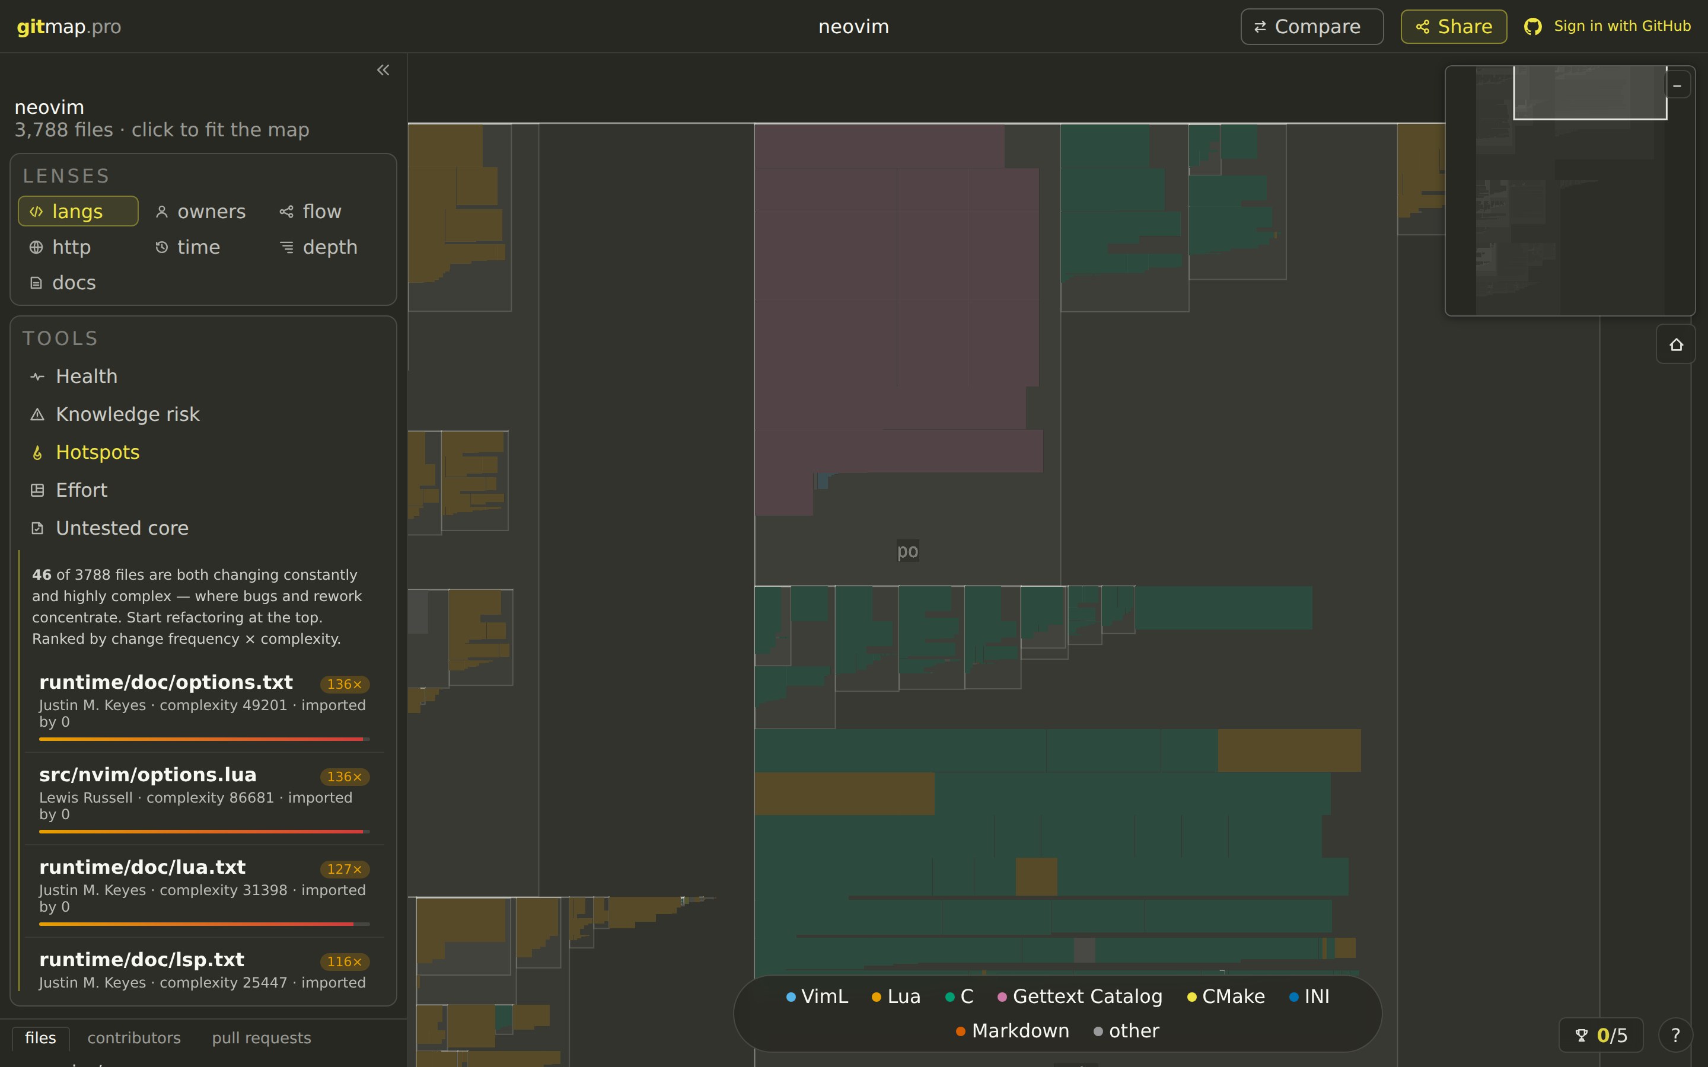Switch to the contributors tab
Screen dimensions: 1708x1067
pyautogui.click(x=134, y=1038)
